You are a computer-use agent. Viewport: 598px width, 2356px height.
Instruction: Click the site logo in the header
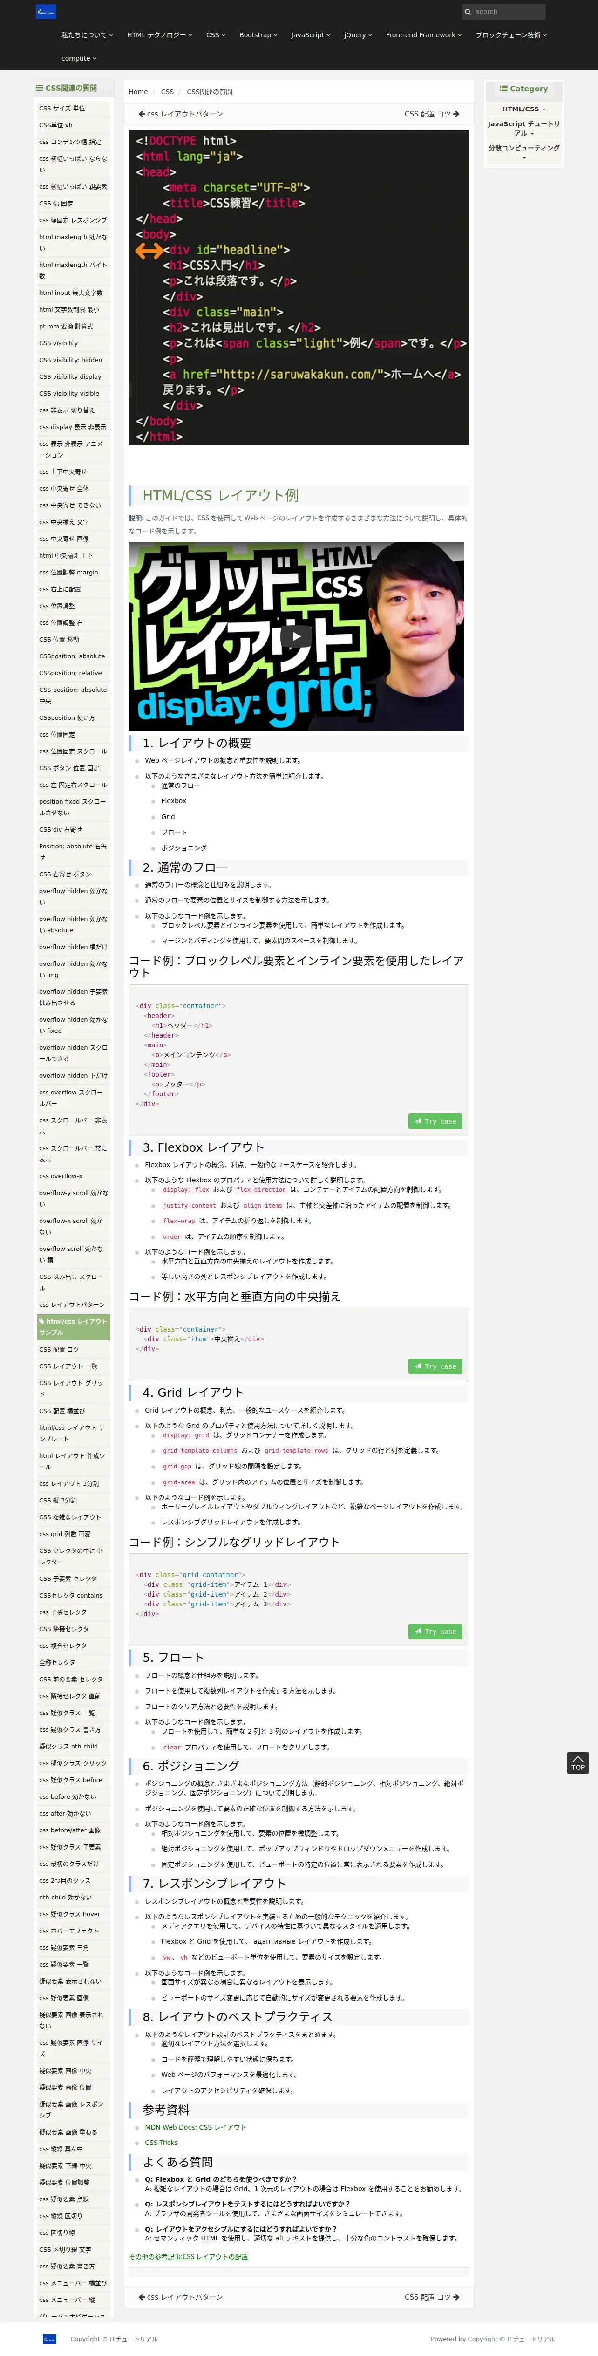[x=46, y=12]
